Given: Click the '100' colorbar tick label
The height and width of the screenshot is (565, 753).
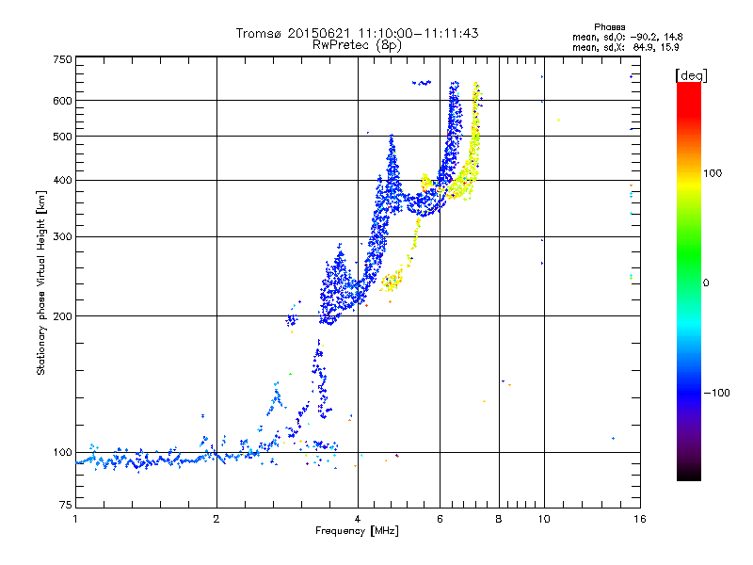Looking at the screenshot, I should click(x=713, y=173).
